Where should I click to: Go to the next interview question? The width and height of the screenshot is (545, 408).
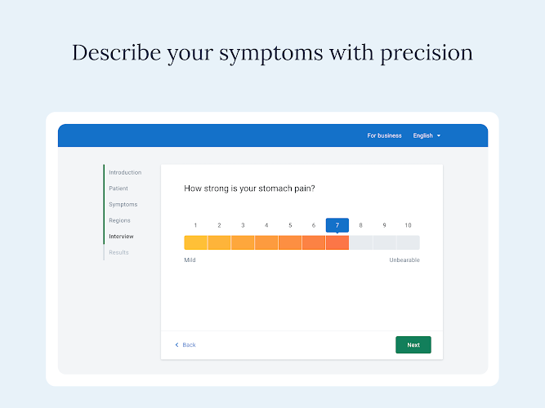[x=413, y=345]
